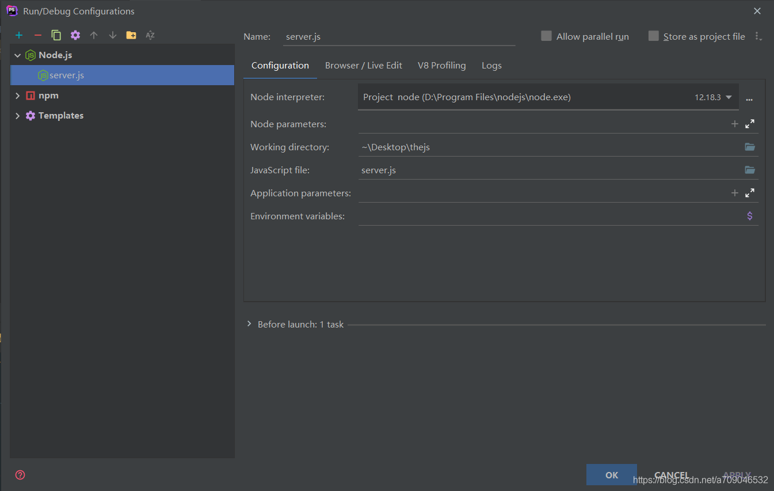
Task: Sort configurations alphabetically
Action: tap(150, 35)
